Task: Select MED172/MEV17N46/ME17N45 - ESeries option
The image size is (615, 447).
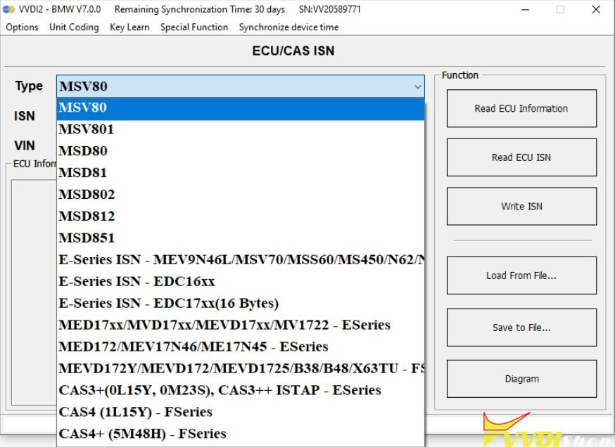Action: pos(241,346)
